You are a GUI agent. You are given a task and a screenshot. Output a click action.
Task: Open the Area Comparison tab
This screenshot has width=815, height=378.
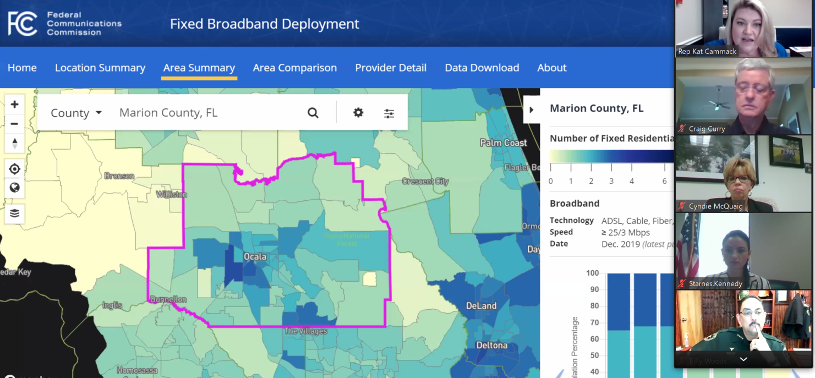point(295,68)
